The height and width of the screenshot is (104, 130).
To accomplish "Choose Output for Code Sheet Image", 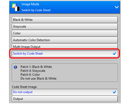I will [65, 99].
